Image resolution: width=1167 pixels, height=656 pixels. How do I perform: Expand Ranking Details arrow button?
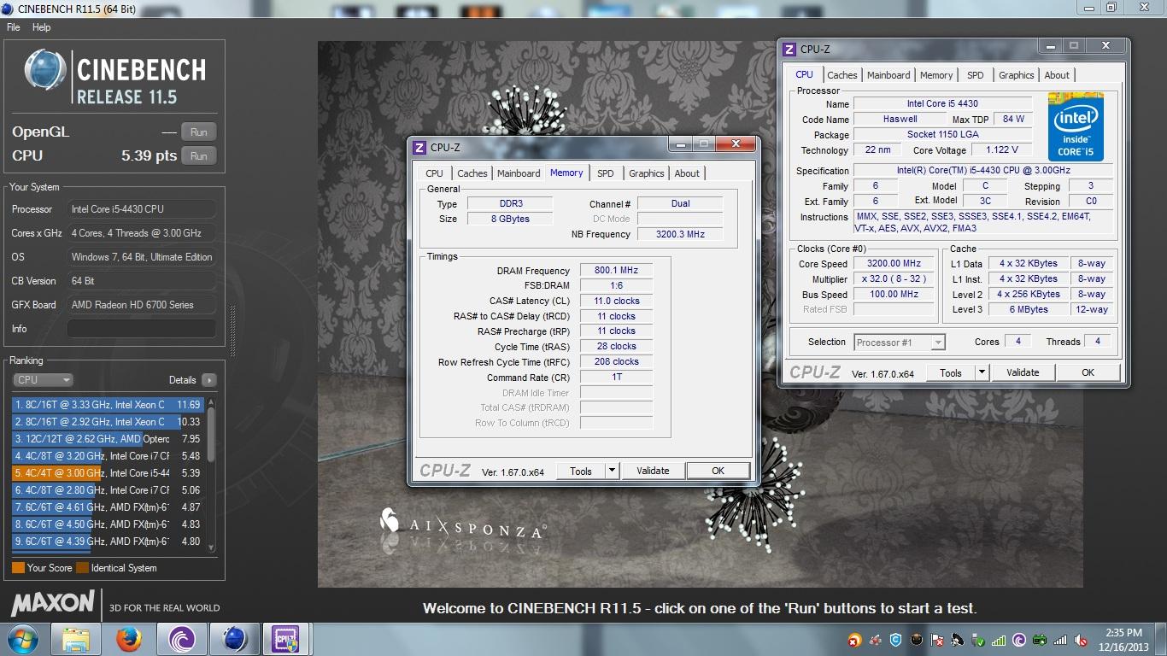tap(209, 380)
